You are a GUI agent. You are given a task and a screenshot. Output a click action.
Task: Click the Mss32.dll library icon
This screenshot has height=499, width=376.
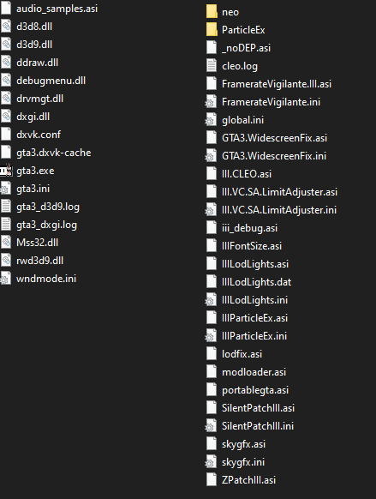6,243
